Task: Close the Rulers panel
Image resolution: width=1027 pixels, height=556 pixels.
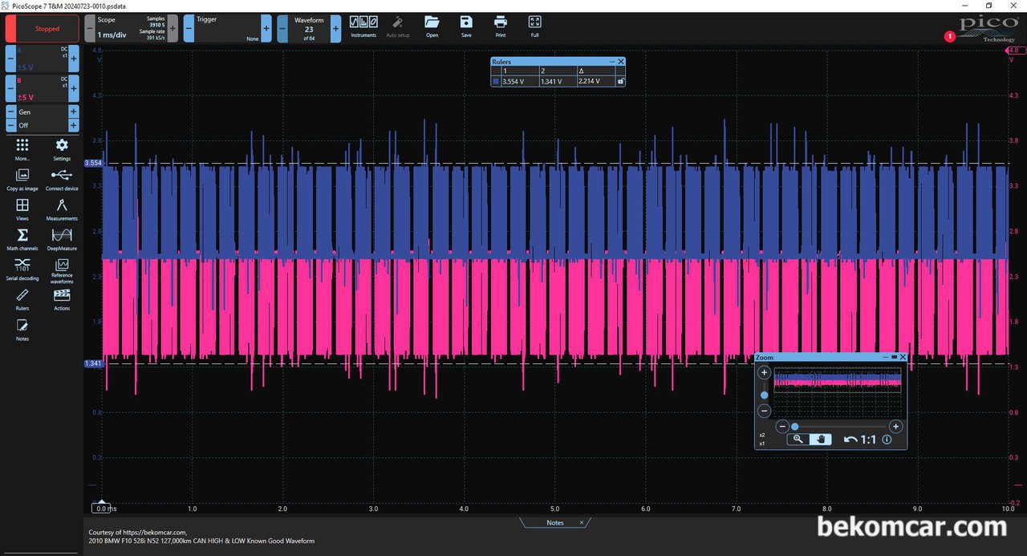Action: [620, 62]
